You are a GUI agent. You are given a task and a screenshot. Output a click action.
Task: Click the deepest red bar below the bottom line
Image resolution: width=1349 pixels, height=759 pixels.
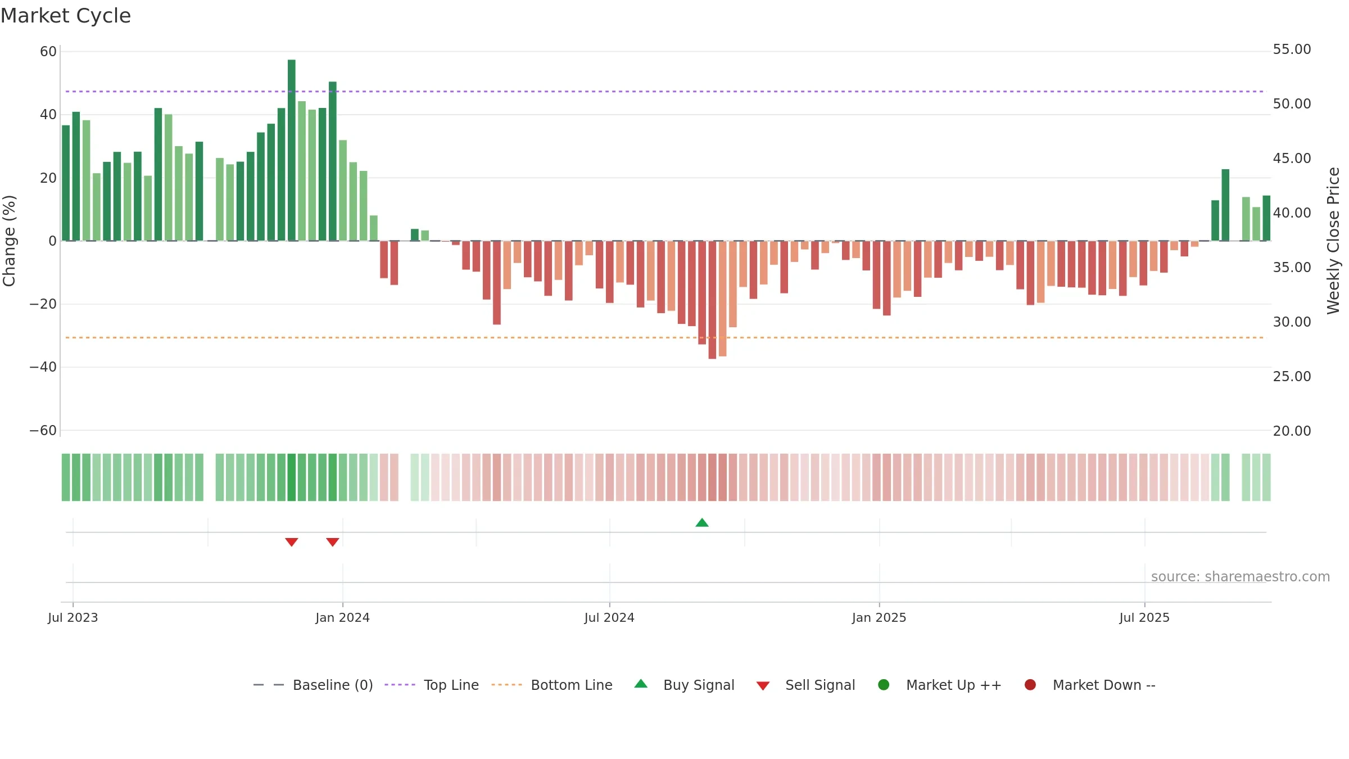tap(712, 300)
